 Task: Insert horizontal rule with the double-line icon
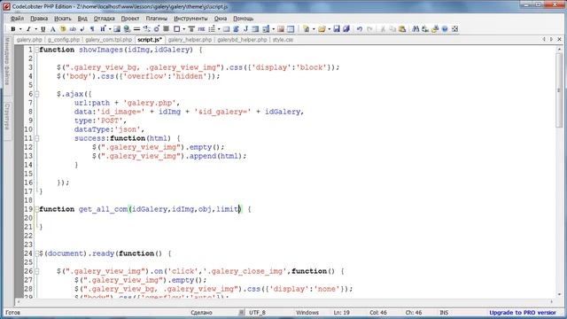136,29
